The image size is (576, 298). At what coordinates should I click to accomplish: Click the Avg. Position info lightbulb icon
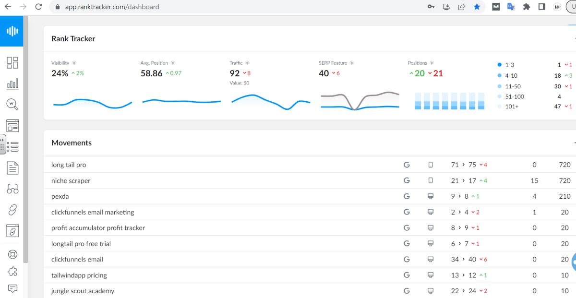pos(173,63)
